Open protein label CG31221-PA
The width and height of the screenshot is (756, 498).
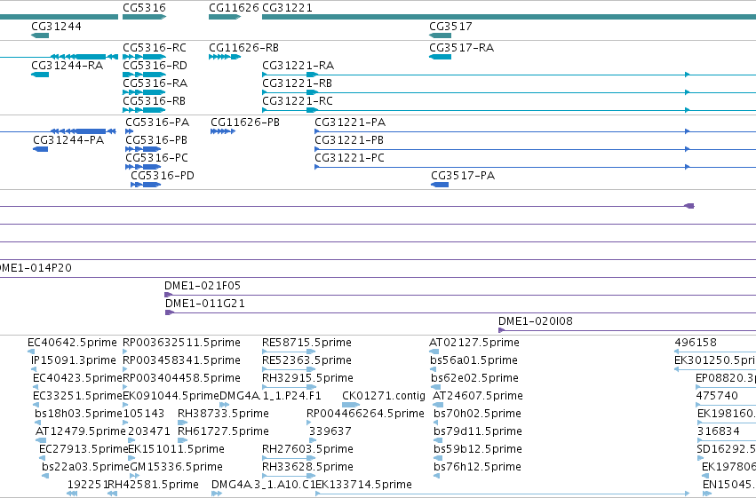click(x=350, y=123)
